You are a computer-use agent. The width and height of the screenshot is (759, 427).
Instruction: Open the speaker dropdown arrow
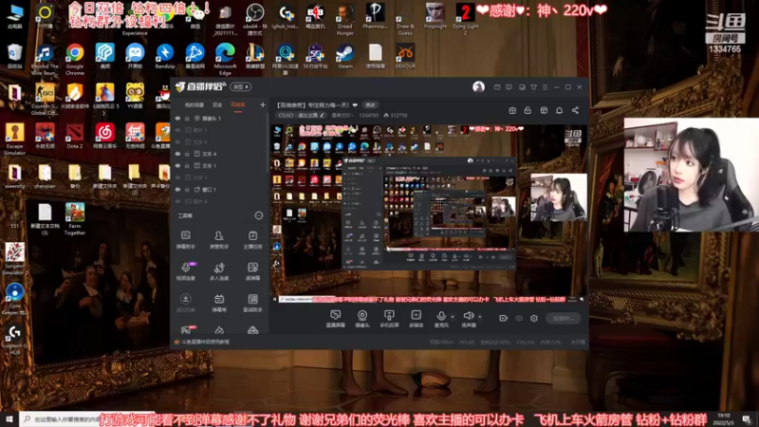[x=480, y=317]
